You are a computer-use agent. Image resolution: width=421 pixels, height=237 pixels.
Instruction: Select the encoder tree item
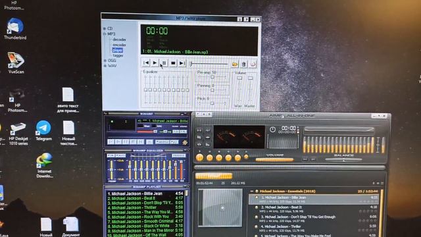[119, 45]
